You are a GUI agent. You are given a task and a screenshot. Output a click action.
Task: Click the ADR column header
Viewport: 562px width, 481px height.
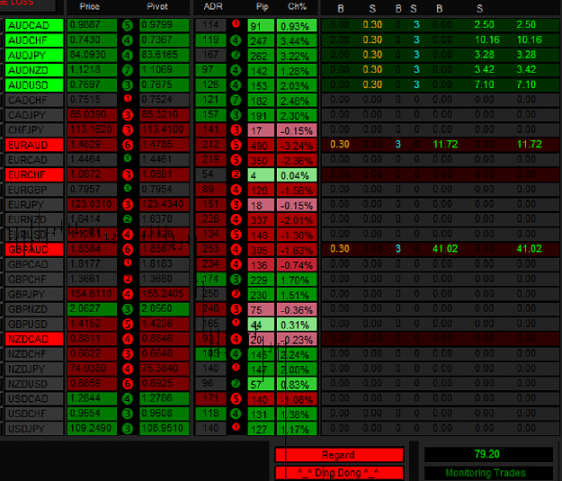click(213, 6)
